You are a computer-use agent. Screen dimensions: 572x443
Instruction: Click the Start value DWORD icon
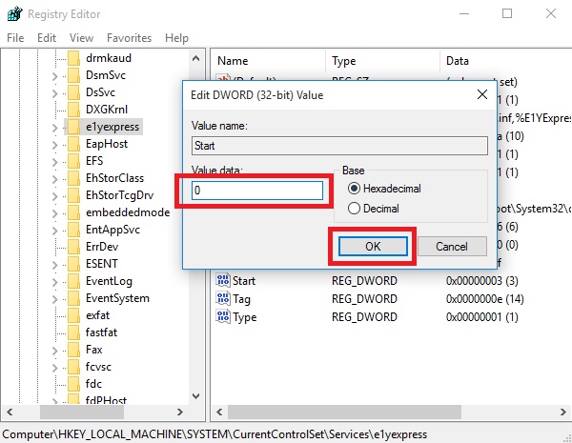click(223, 280)
